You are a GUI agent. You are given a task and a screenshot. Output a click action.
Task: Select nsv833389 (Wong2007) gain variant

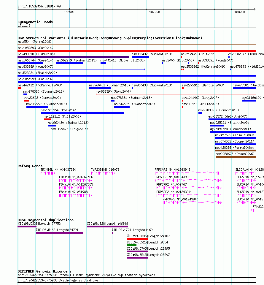tap(81, 69)
